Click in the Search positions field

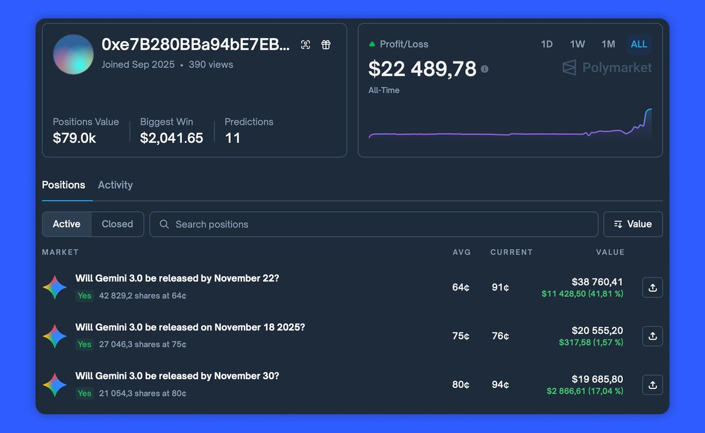374,224
